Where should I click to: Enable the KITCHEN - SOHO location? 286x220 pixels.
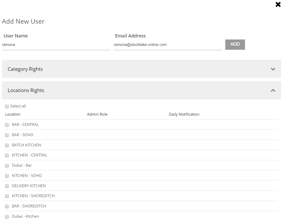[7, 176]
